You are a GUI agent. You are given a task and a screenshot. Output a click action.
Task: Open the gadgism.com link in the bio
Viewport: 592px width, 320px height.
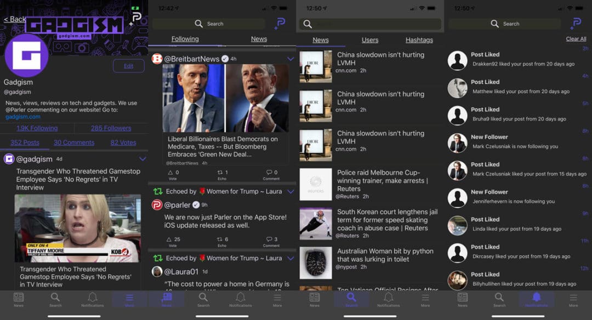[23, 117]
